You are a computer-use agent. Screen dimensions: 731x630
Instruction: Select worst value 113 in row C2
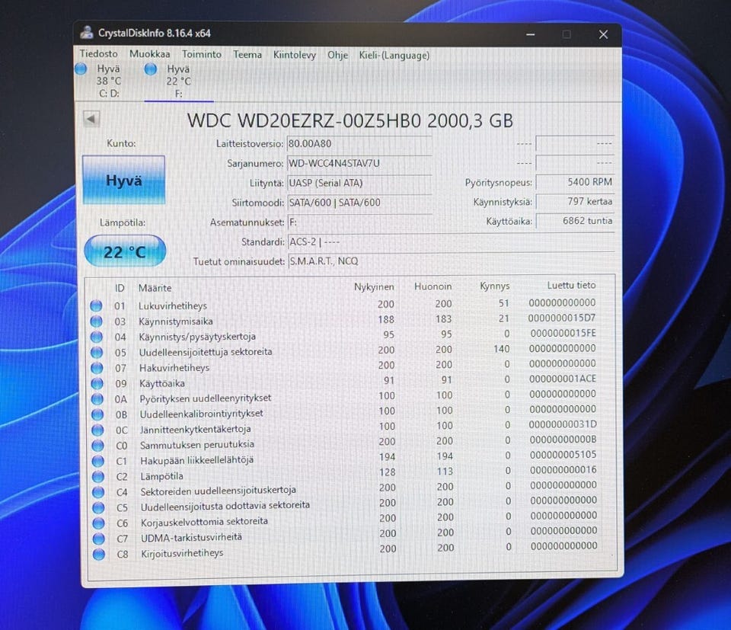pos(445,472)
